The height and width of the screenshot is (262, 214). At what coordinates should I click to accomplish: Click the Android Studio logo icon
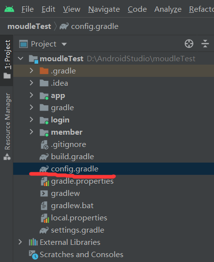pos(9,9)
